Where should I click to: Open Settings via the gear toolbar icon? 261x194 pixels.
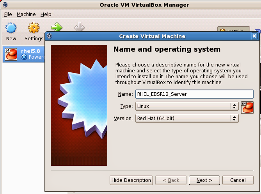click(x=34, y=27)
